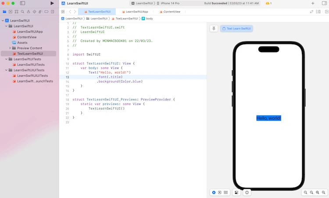Open the Source Control navigator
Image resolution: width=329 pixels, height=198 pixels.
(11, 12)
